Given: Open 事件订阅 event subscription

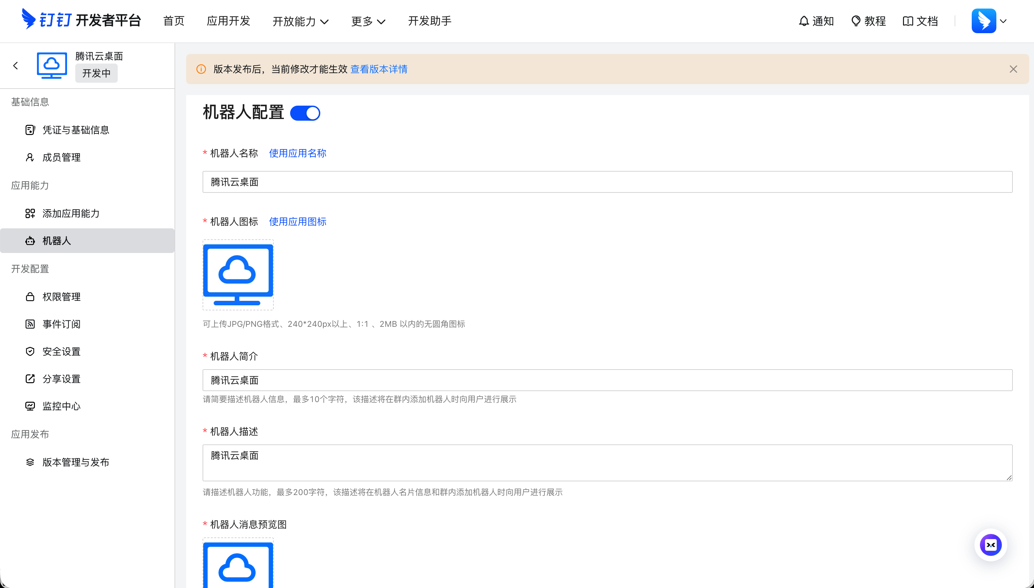Looking at the screenshot, I should pos(62,324).
